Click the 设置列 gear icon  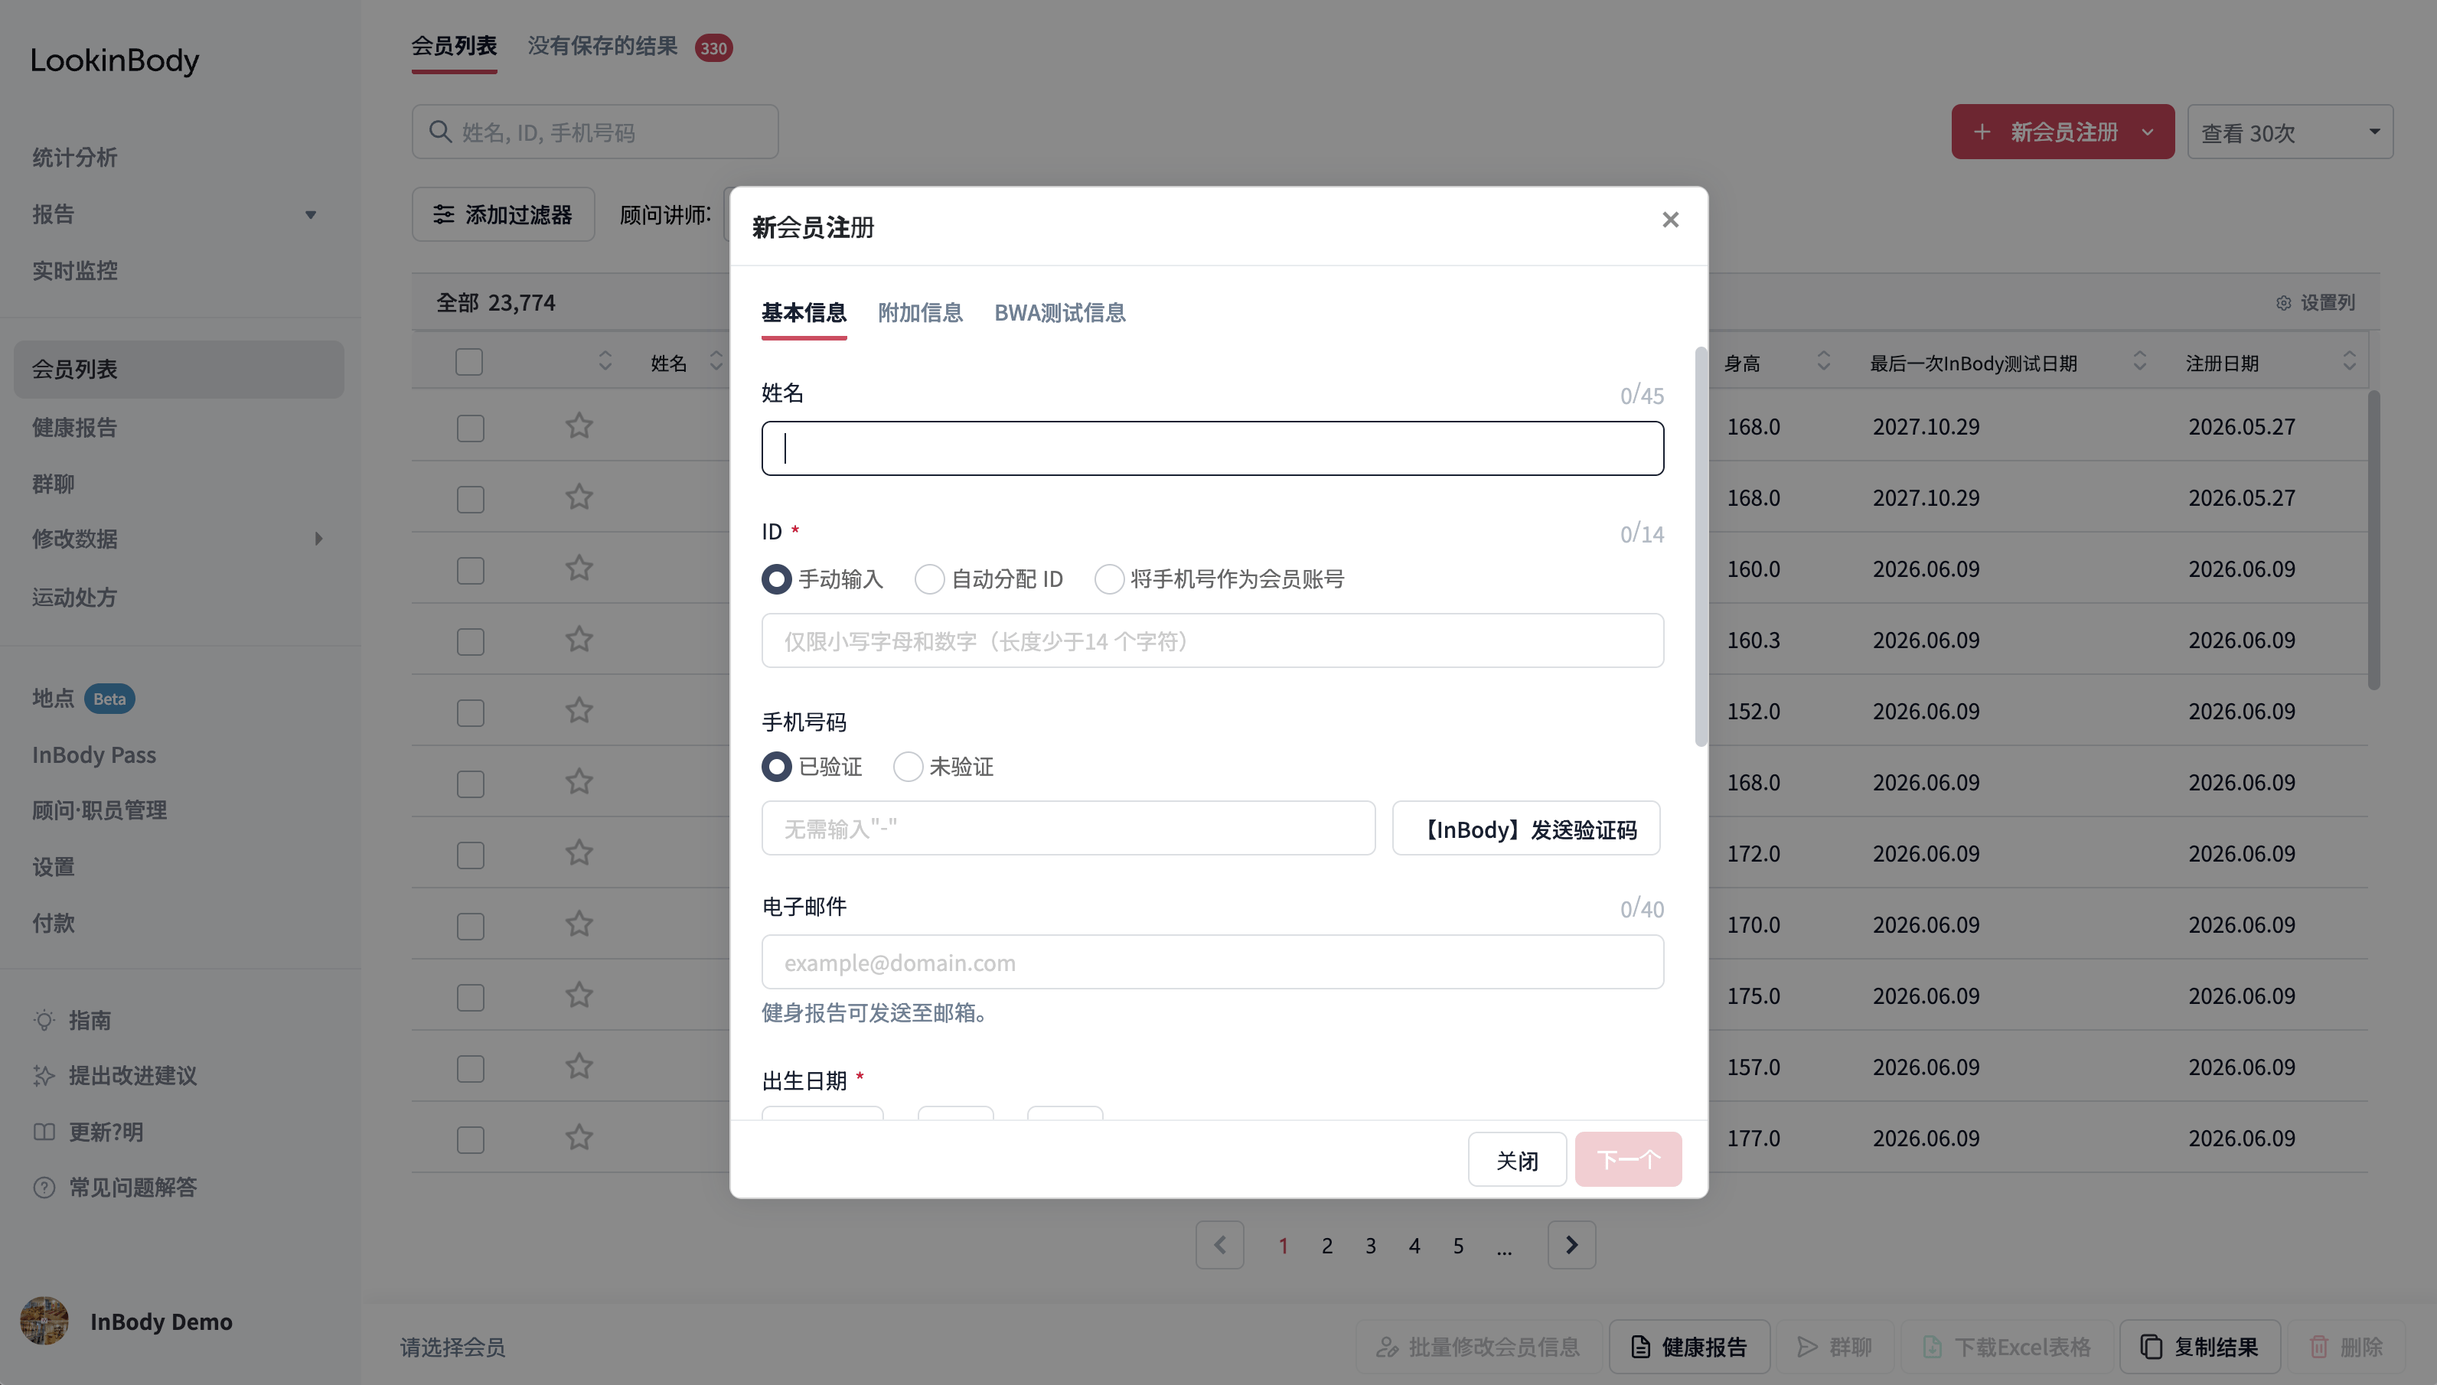[2283, 302]
